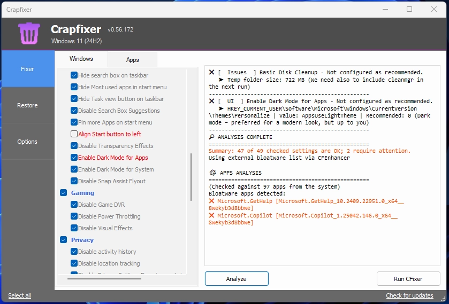Minimize the Crapfixer window
The height and width of the screenshot is (304, 449).
(385, 9)
